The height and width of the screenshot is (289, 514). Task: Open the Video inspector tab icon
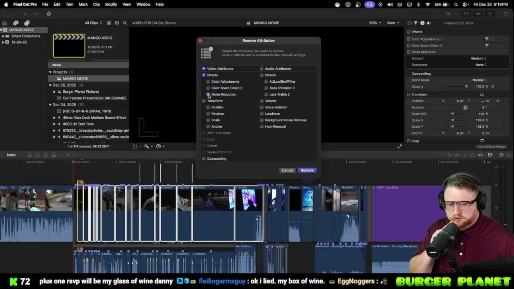click(x=409, y=23)
